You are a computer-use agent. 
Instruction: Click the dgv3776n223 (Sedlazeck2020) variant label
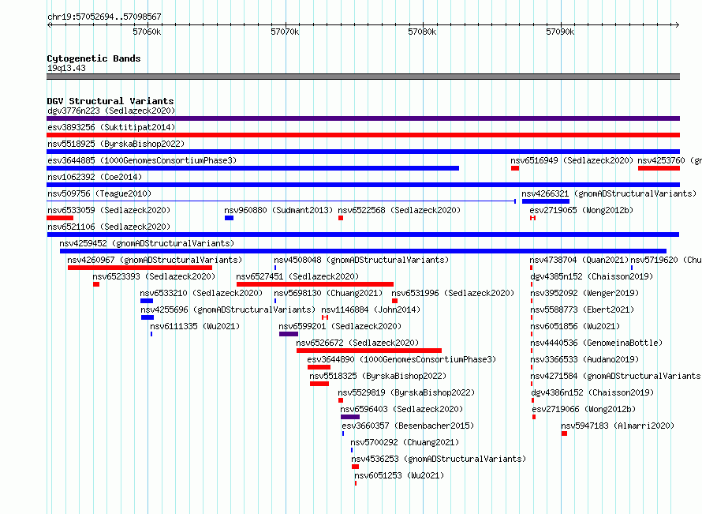pyautogui.click(x=111, y=111)
